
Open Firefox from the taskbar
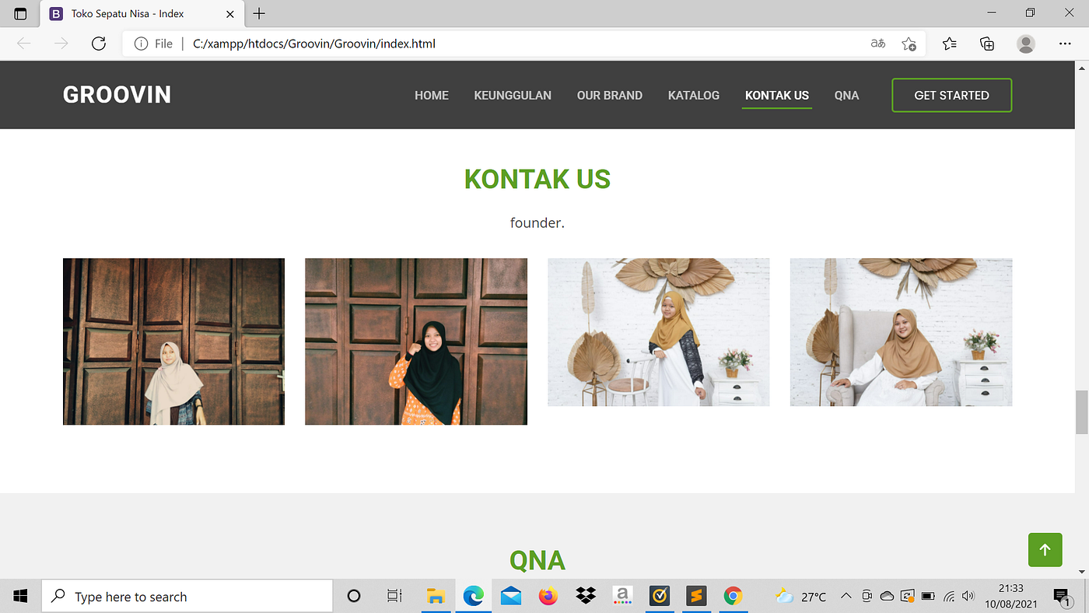pos(548,596)
